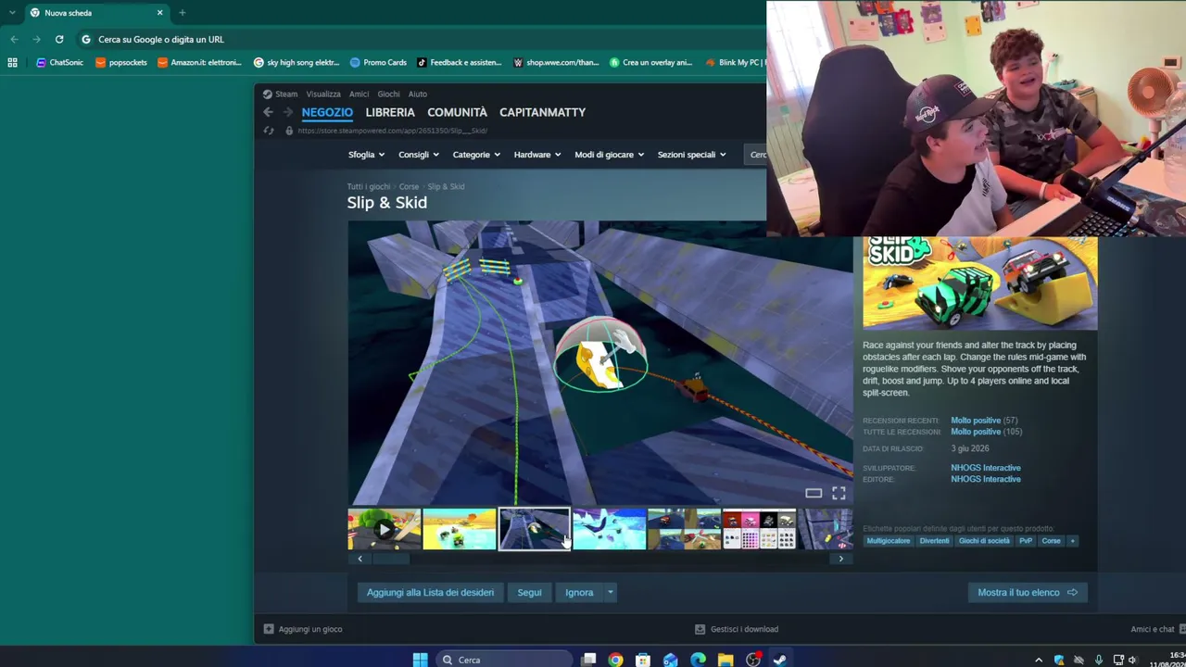This screenshot has height=667, width=1186.
Task: Play the first trailer video thumbnail
Action: click(385, 529)
